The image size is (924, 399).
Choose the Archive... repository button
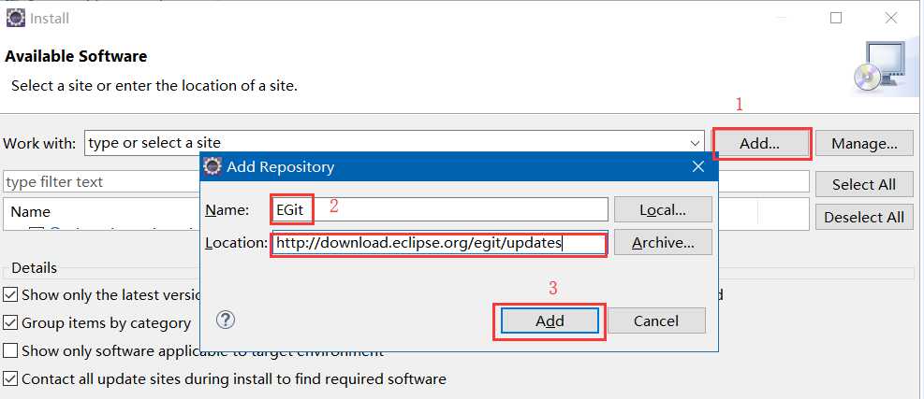pos(663,242)
